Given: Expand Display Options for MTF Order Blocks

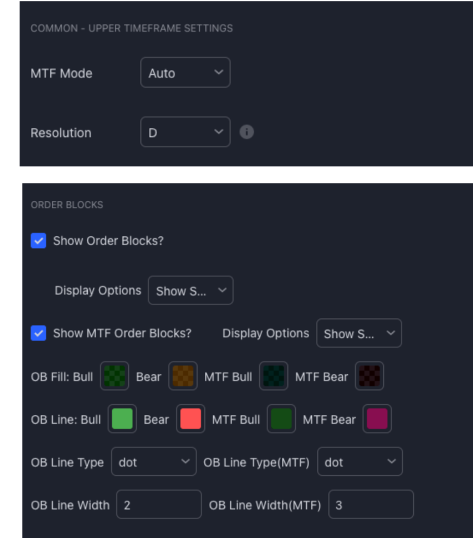Looking at the screenshot, I should pyautogui.click(x=358, y=333).
